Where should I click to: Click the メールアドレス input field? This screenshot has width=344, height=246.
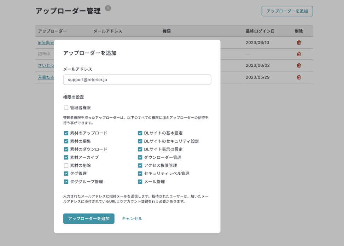[x=137, y=80]
